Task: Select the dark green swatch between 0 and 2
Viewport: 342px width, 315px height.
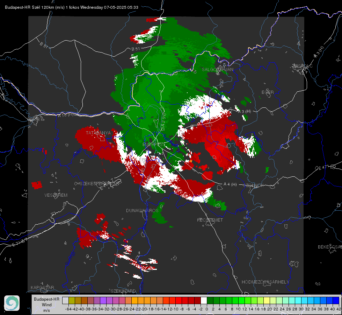Action: coord(210,300)
